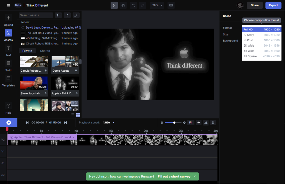Choose IG Story format option
The image size is (285, 184).
pyautogui.click(x=262, y=35)
